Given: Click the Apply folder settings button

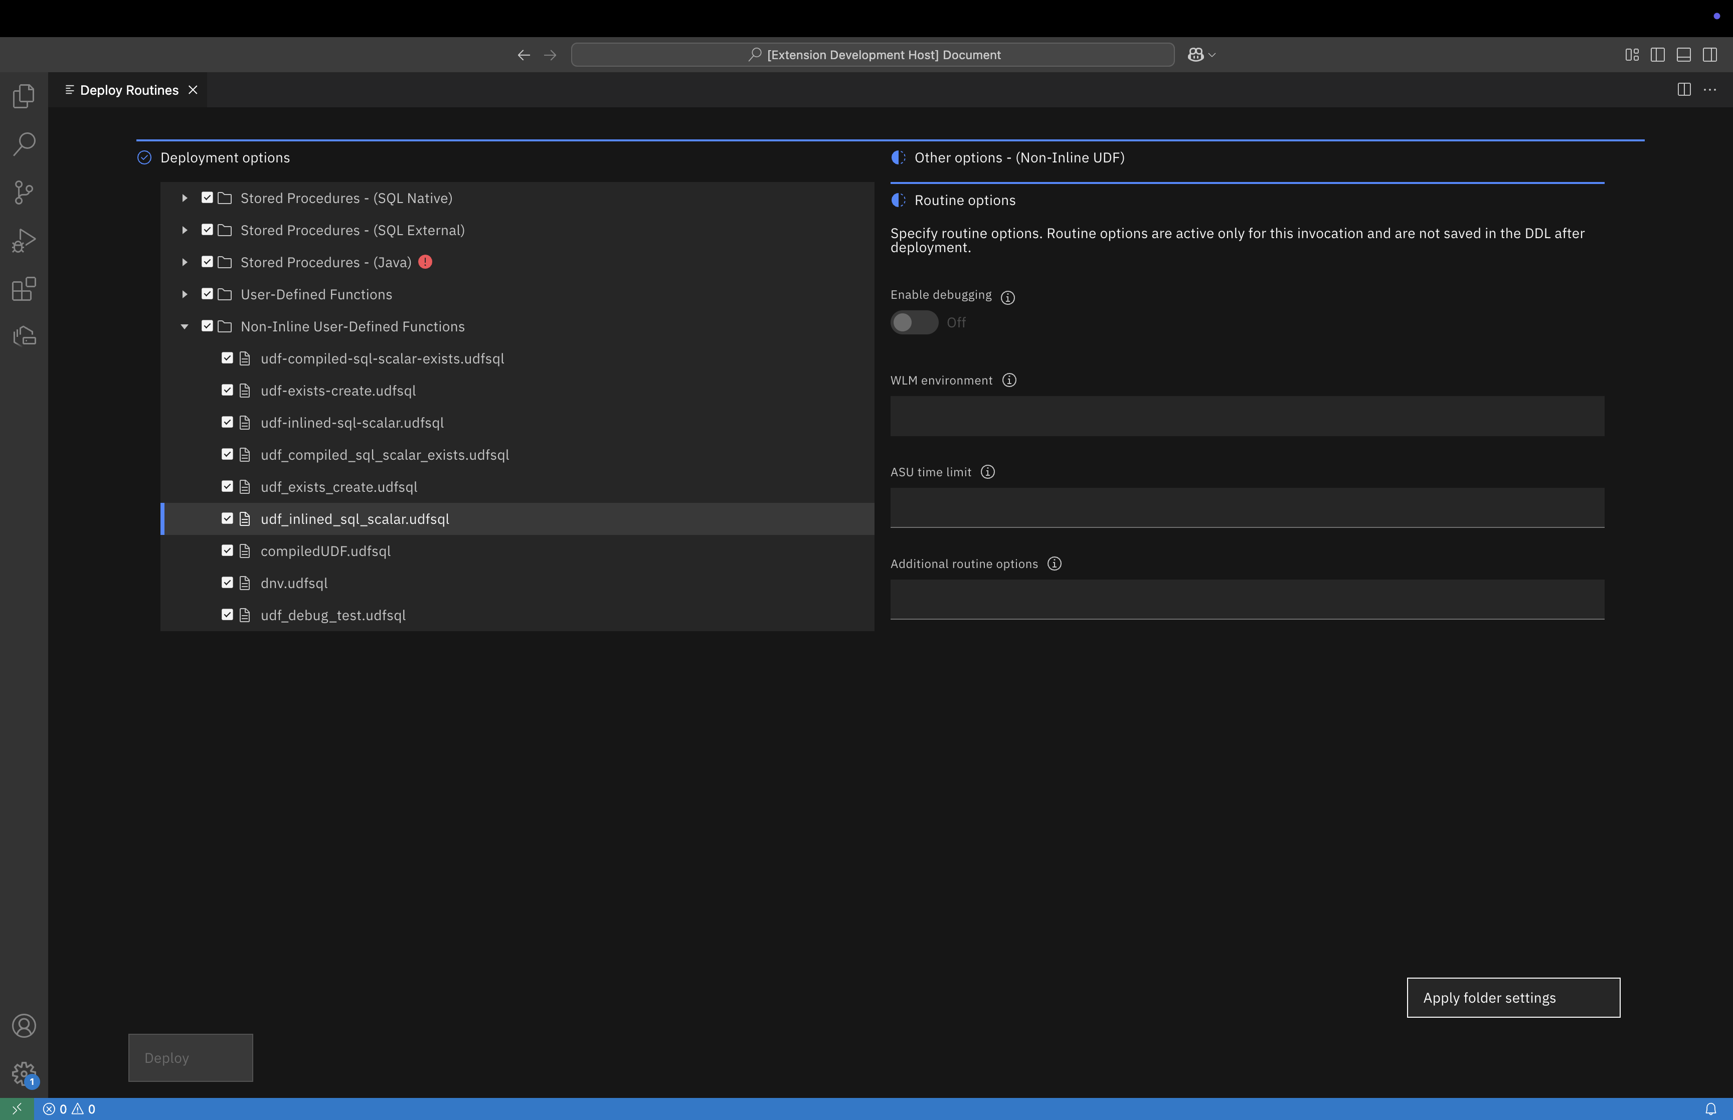Looking at the screenshot, I should tap(1513, 998).
